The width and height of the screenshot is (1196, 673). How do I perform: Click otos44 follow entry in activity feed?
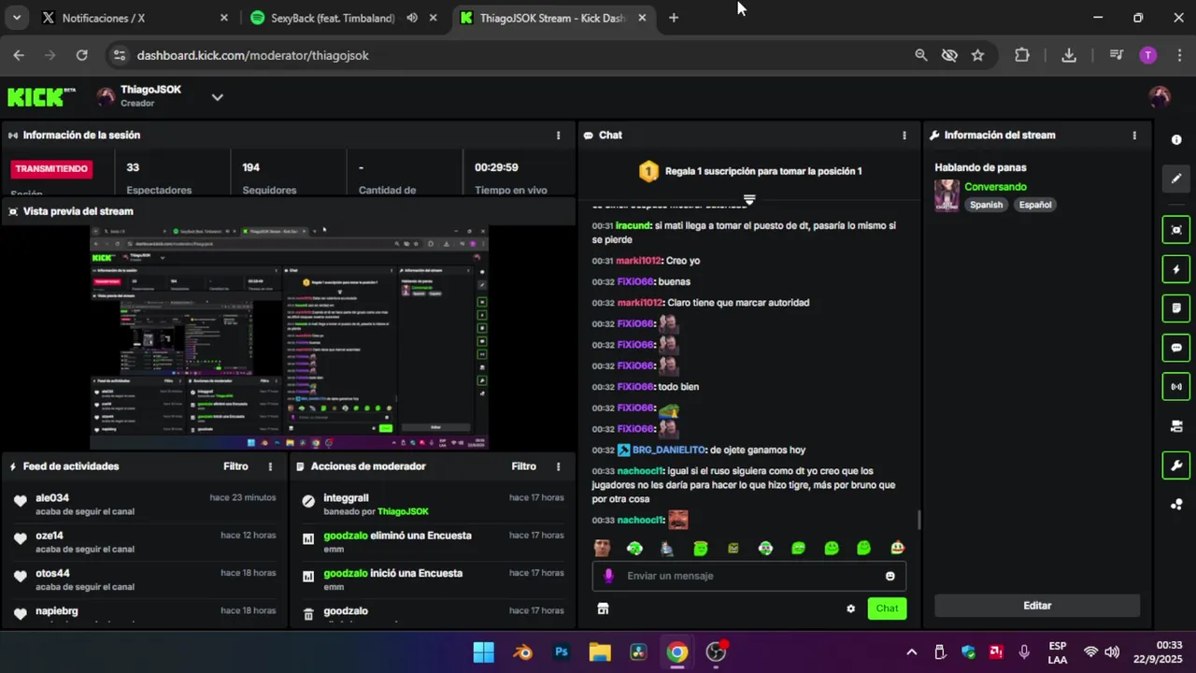coord(145,579)
